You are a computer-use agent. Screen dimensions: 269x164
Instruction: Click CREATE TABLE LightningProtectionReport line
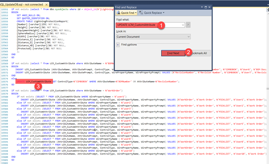click(x=42, y=22)
